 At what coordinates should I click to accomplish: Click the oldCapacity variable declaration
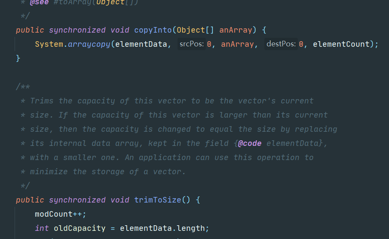[x=80, y=228]
